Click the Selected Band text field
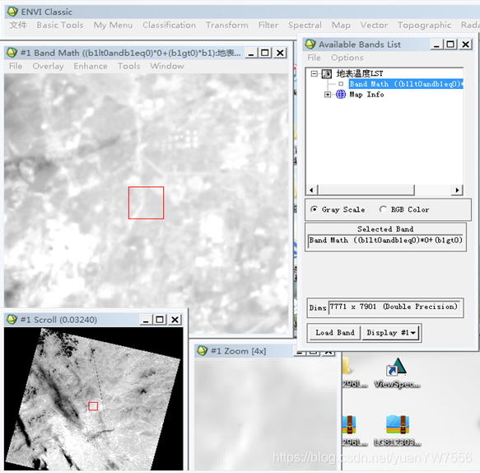The width and height of the screenshot is (480, 473). (x=385, y=240)
